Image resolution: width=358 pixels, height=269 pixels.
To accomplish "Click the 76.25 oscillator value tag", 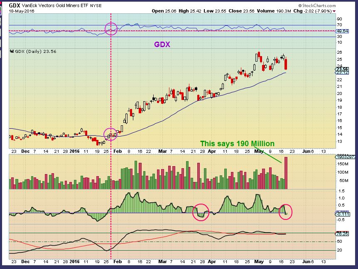I will pyautogui.click(x=342, y=234).
